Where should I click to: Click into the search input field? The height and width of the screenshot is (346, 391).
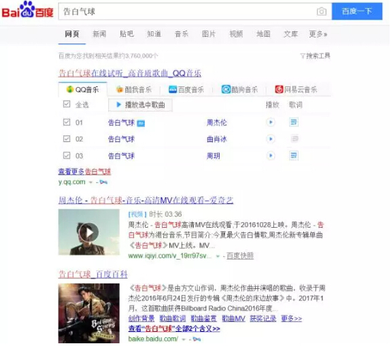187,12
